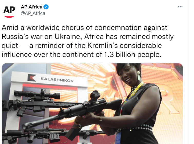Click the rifle muzzle the woman holds

coord(26,126)
